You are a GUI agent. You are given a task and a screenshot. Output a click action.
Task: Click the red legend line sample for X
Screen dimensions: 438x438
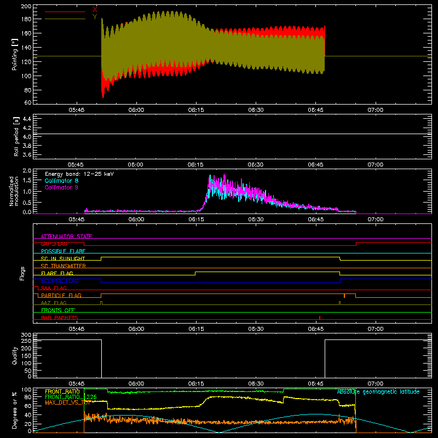tap(65, 11)
